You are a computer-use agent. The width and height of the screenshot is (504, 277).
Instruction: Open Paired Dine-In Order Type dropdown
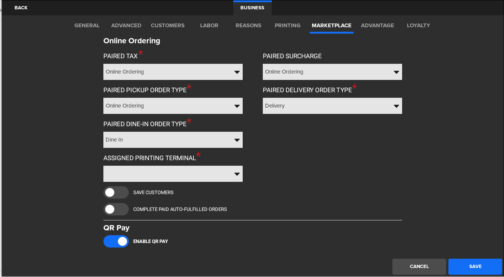tap(173, 140)
